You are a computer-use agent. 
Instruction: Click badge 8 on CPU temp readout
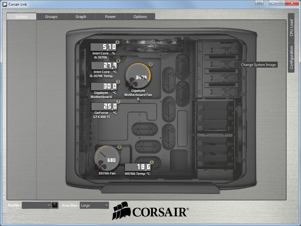[118, 61]
